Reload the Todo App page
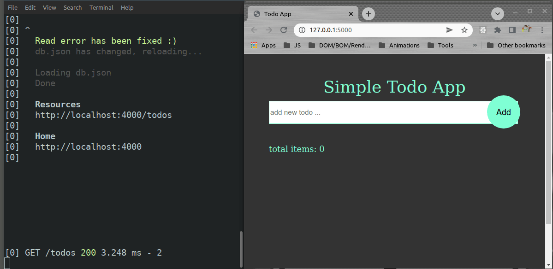This screenshot has height=269, width=553. [x=284, y=30]
